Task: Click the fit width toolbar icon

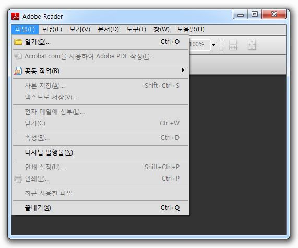Action: pos(233,45)
